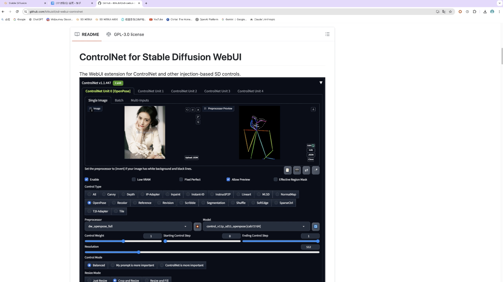Screen dimensions: 503x282
Task: Select the Canny control type radio
Action: click(105, 194)
